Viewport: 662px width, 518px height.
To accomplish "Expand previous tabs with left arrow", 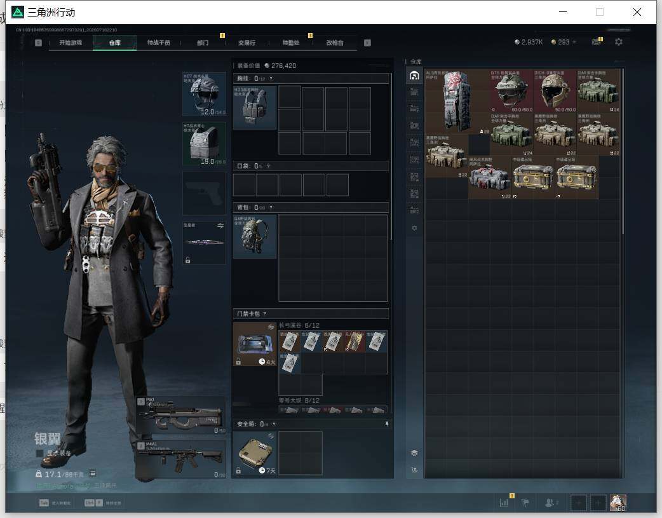I will [x=38, y=43].
